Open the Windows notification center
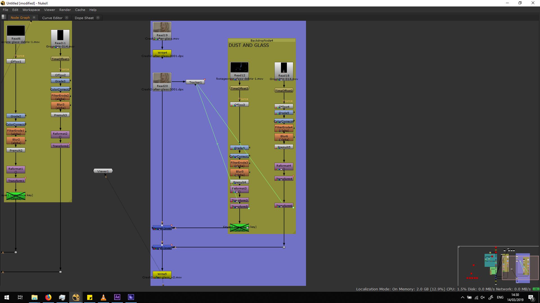 coord(531,297)
